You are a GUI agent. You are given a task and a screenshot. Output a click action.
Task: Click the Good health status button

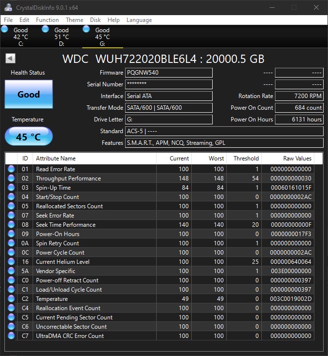(x=29, y=94)
